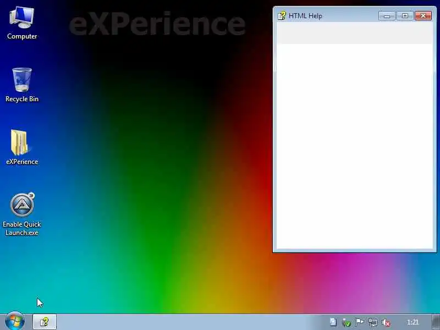Open the network tray icon

(373, 322)
